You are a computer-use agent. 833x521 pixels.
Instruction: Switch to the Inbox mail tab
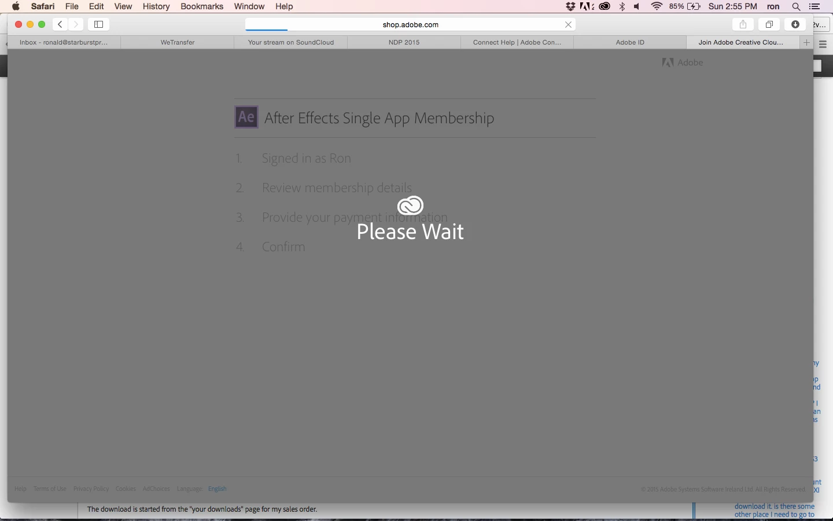point(64,42)
